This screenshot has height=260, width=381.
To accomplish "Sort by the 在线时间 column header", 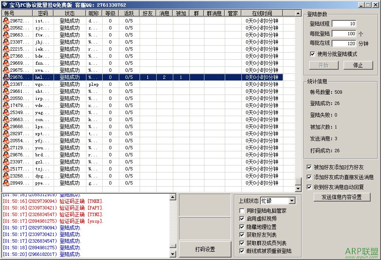I will point(262,13).
